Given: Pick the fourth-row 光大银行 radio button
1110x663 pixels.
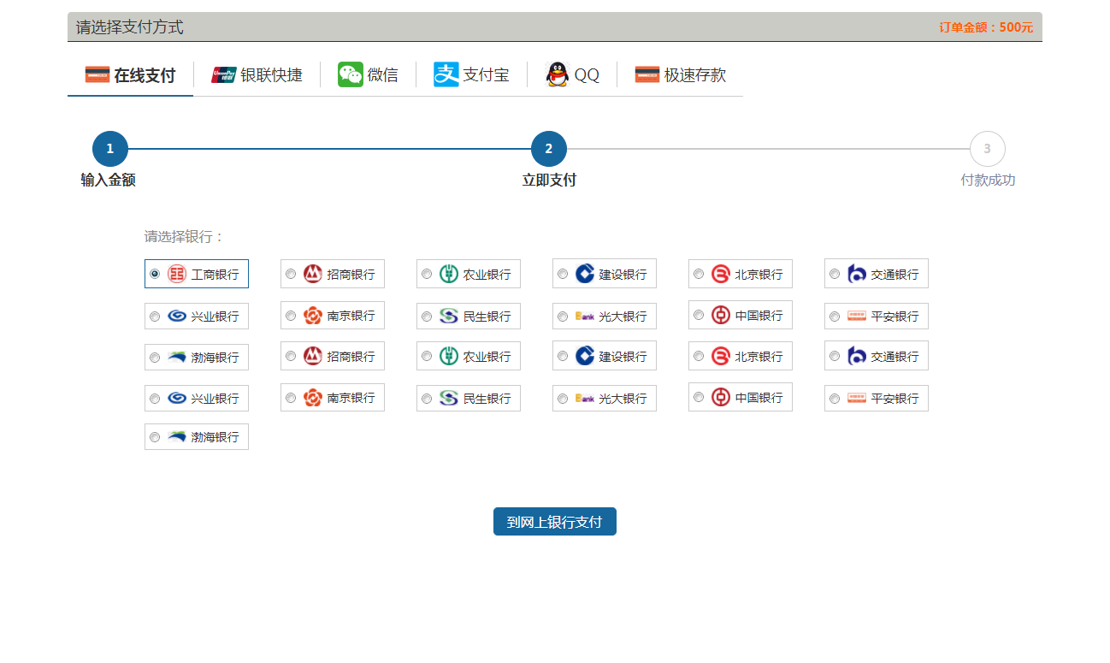Looking at the screenshot, I should (563, 399).
